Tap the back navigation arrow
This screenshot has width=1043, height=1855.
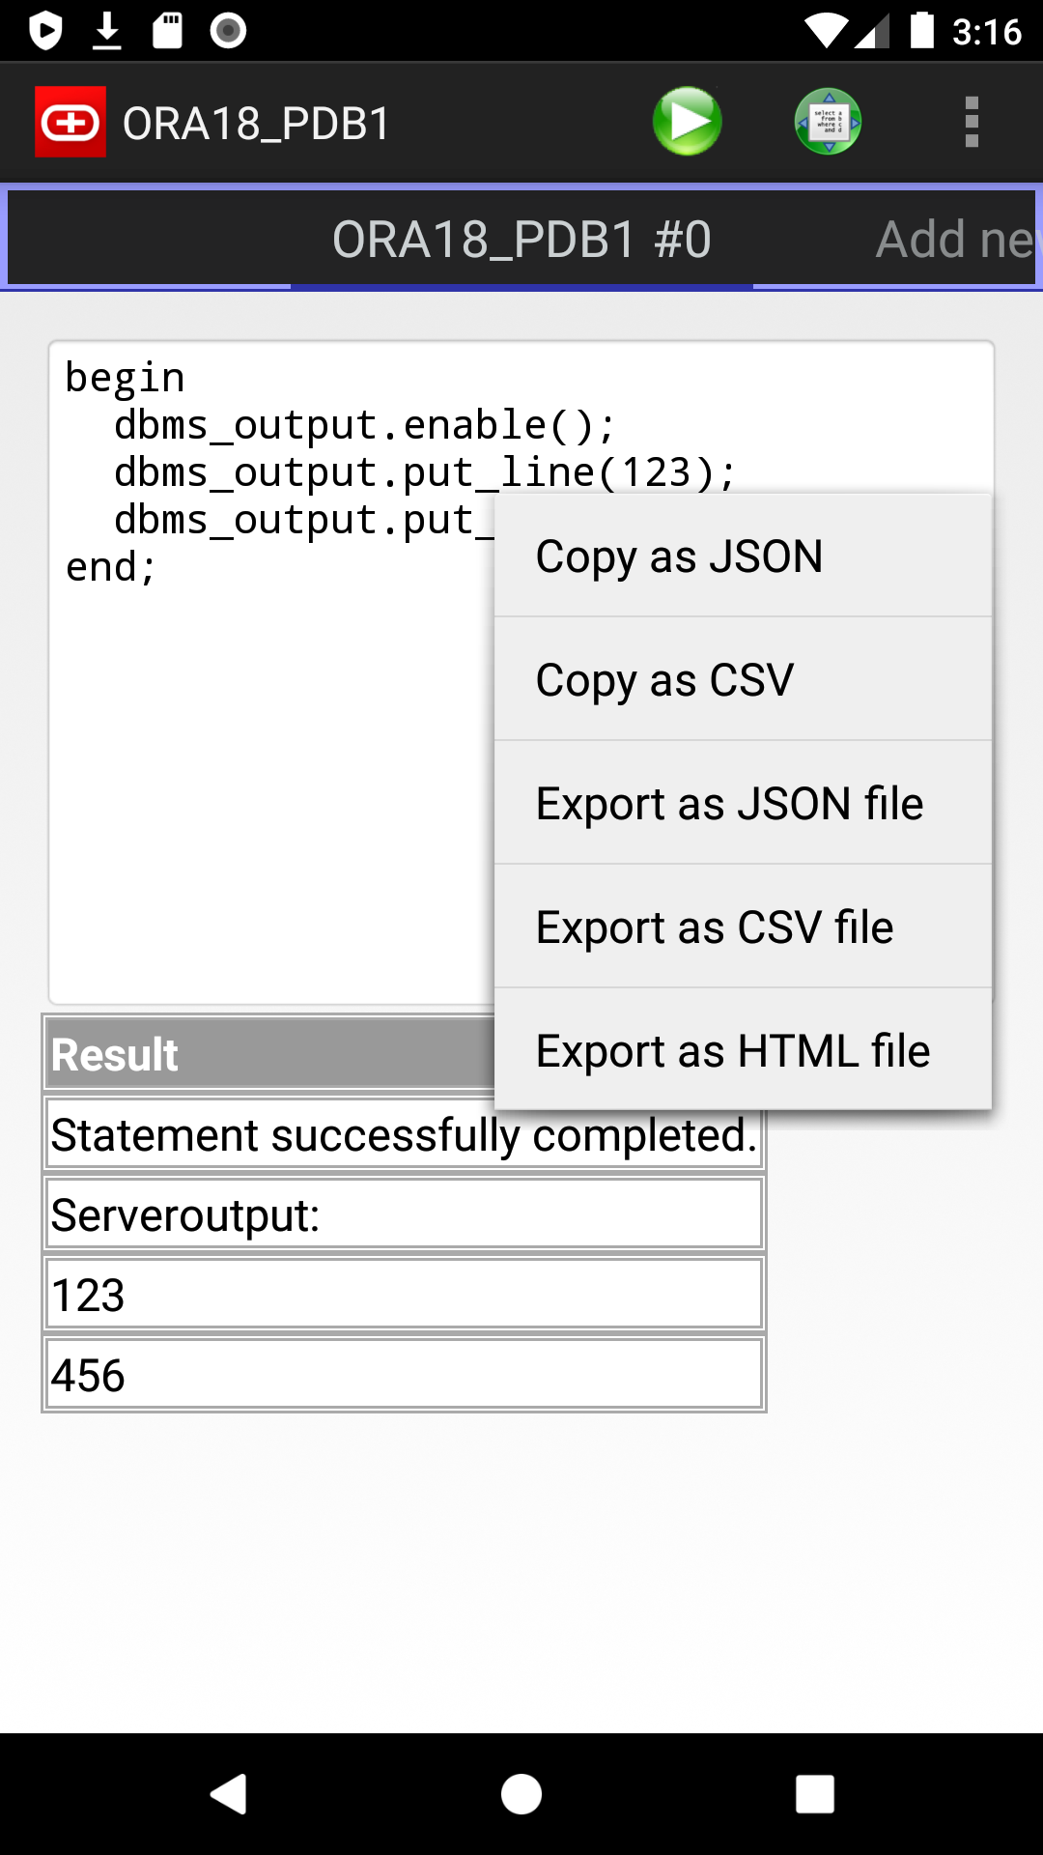pos(229,1795)
